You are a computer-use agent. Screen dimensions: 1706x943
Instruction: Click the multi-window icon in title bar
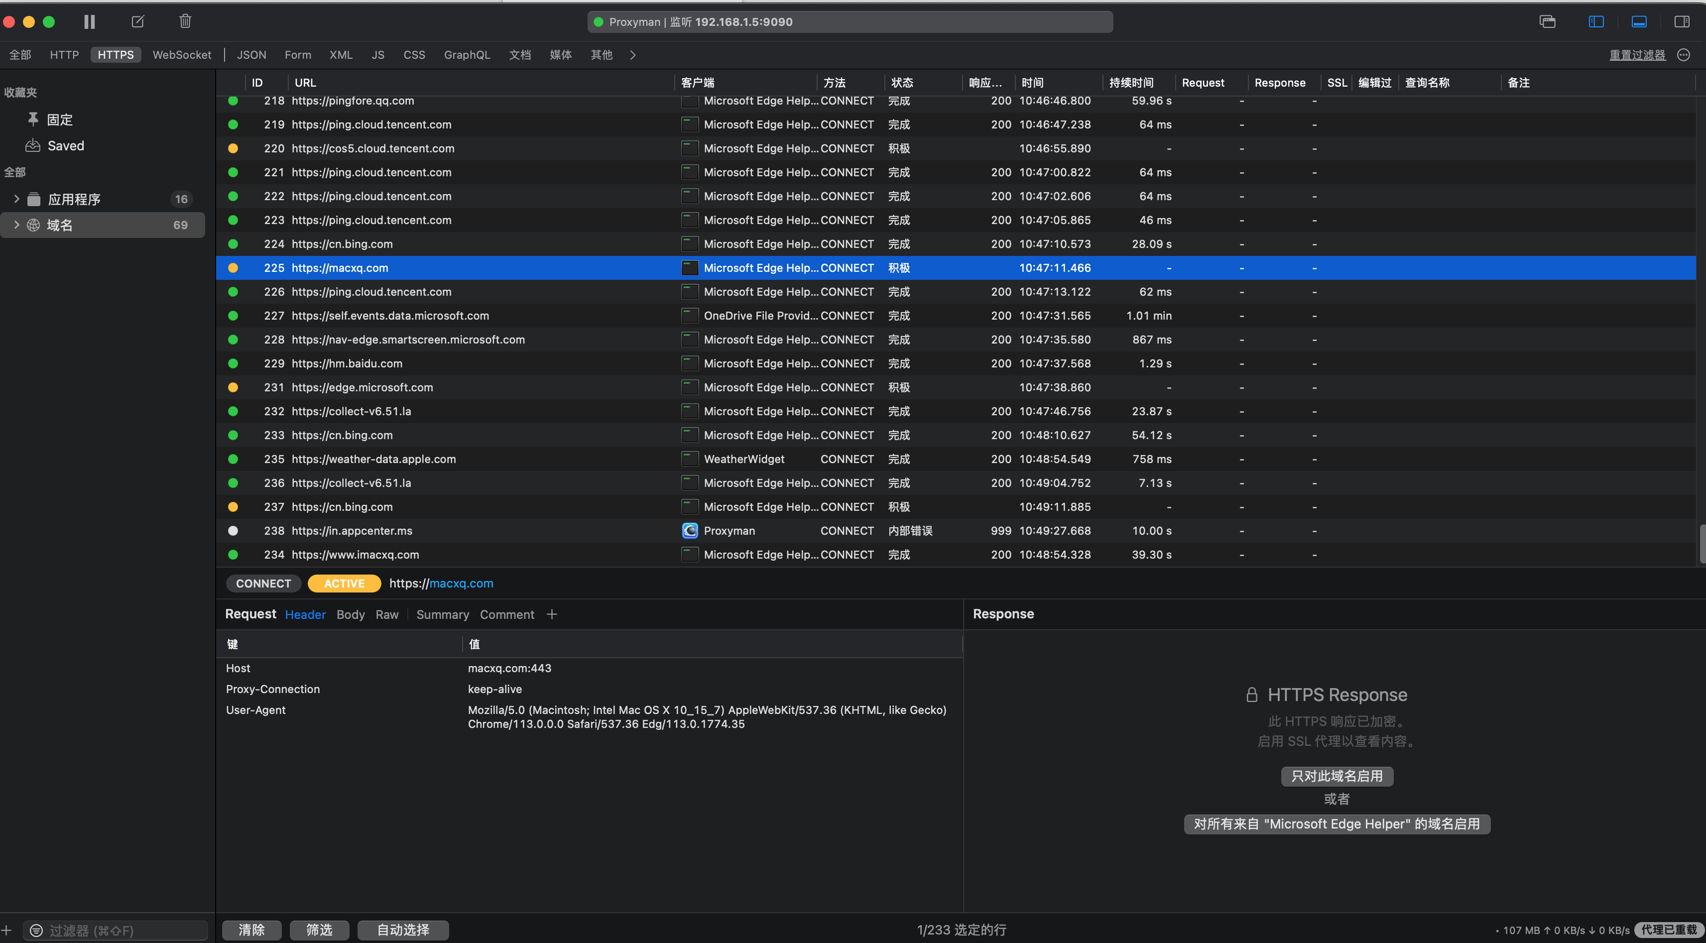tap(1547, 22)
